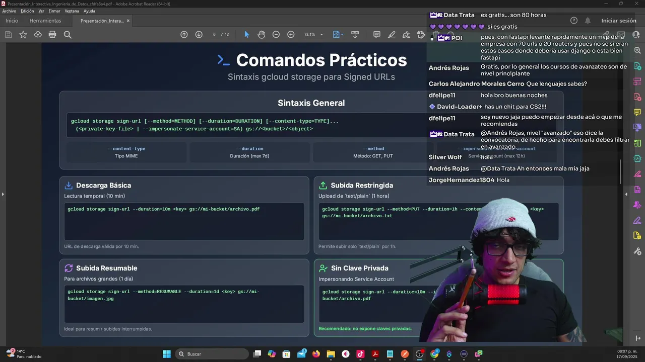Open Google Chrome from the taskbar
Screen dimensions: 645x362
[434, 354]
